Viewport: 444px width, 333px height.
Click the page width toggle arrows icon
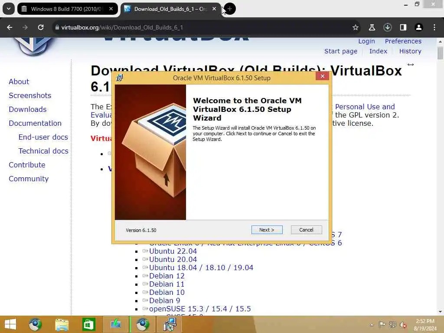coord(411,65)
